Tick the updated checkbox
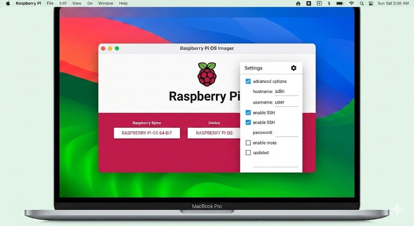414x226 pixels. [x=248, y=152]
